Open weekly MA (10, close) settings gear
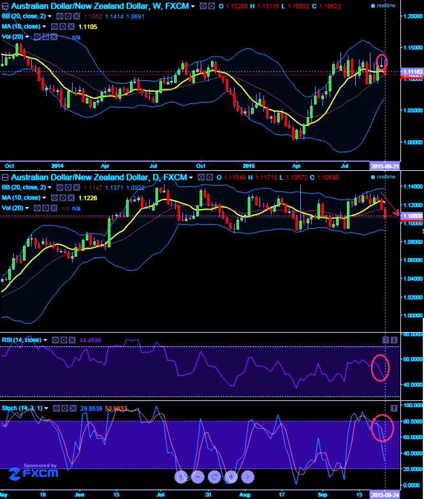424x499 pixels. pos(62,27)
